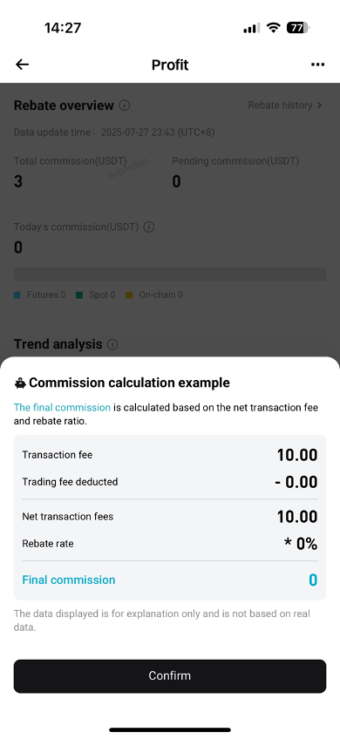Screen dimensions: 340x739
Task: Tap the Pending commission value 0
Action: [176, 181]
